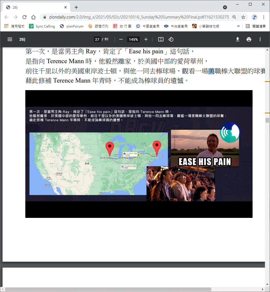The width and height of the screenshot is (270, 292).
Task: Click the stadium crowd picture
Action: [181, 184]
